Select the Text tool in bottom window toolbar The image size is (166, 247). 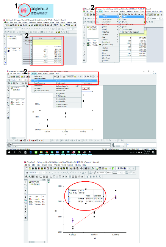pyautogui.click(x=26, y=209)
